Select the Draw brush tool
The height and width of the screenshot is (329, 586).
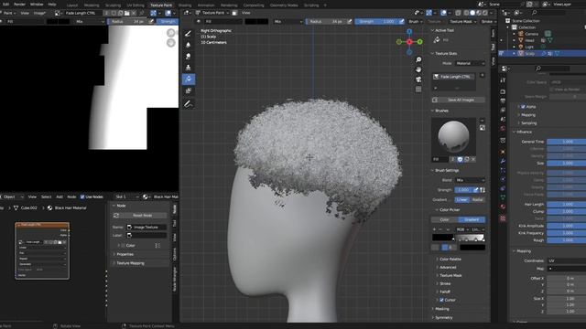click(189, 33)
